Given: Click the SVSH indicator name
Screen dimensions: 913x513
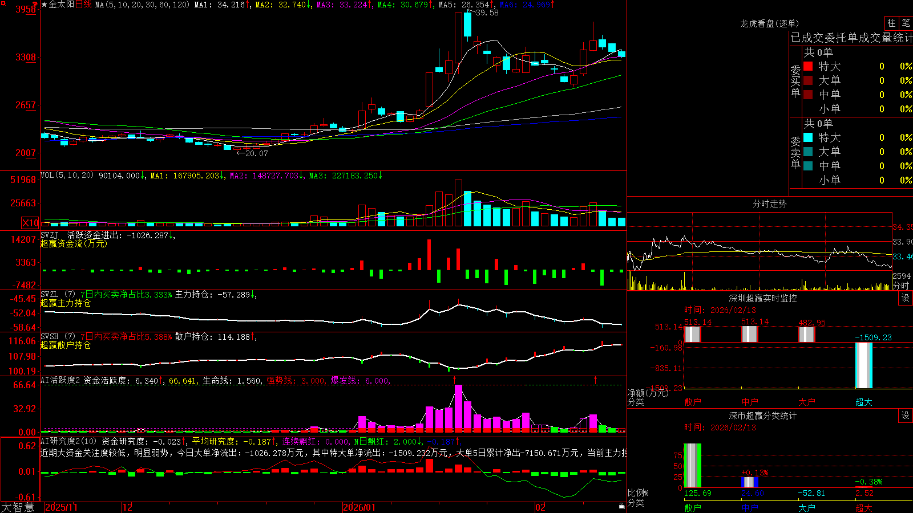Looking at the screenshot, I should pyautogui.click(x=50, y=337).
